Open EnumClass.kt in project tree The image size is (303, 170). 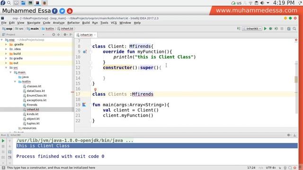pyautogui.click(x=36, y=95)
